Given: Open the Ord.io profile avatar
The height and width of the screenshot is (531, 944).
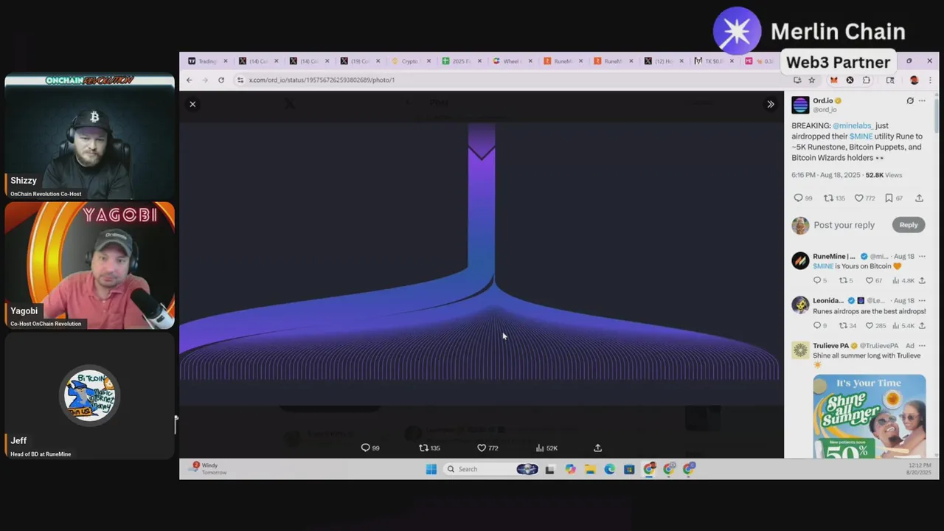Looking at the screenshot, I should coord(800,105).
